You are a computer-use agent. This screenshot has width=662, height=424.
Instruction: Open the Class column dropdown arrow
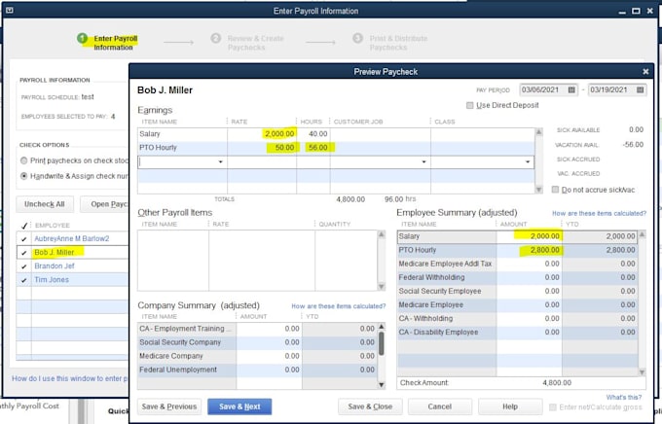528,162
